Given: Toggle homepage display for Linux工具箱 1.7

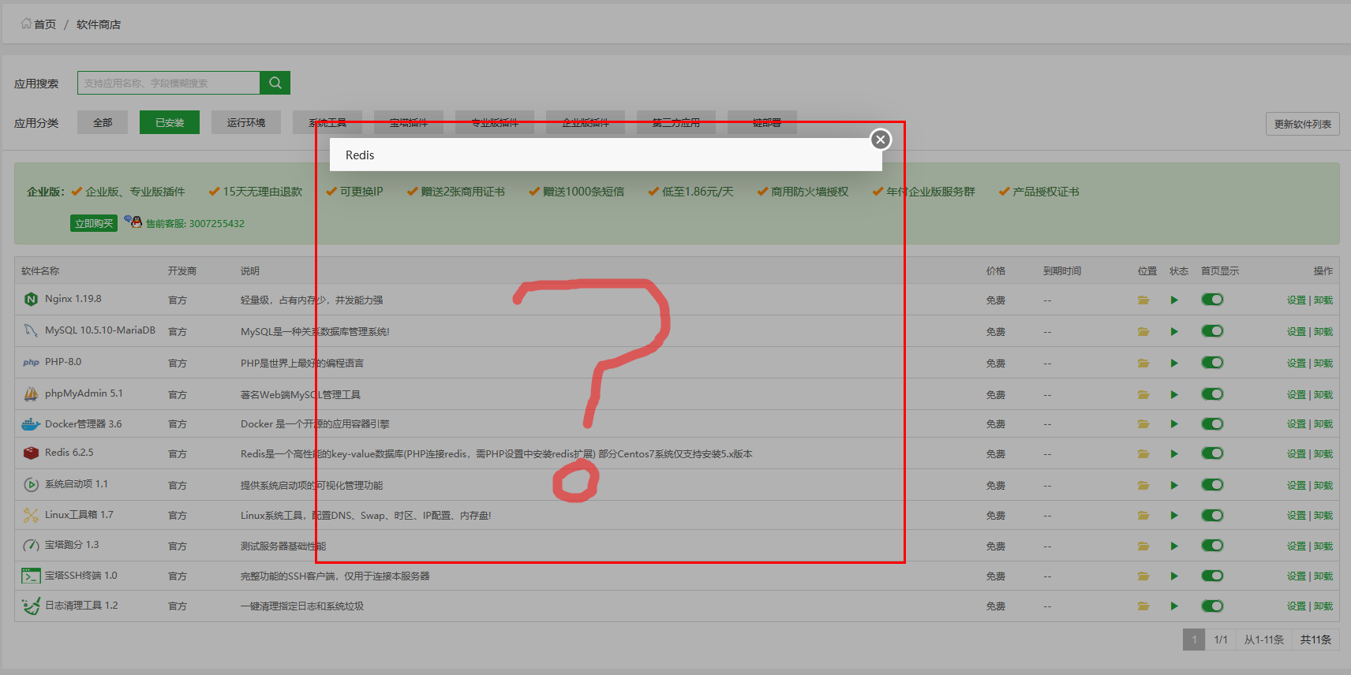Looking at the screenshot, I should tap(1212, 516).
